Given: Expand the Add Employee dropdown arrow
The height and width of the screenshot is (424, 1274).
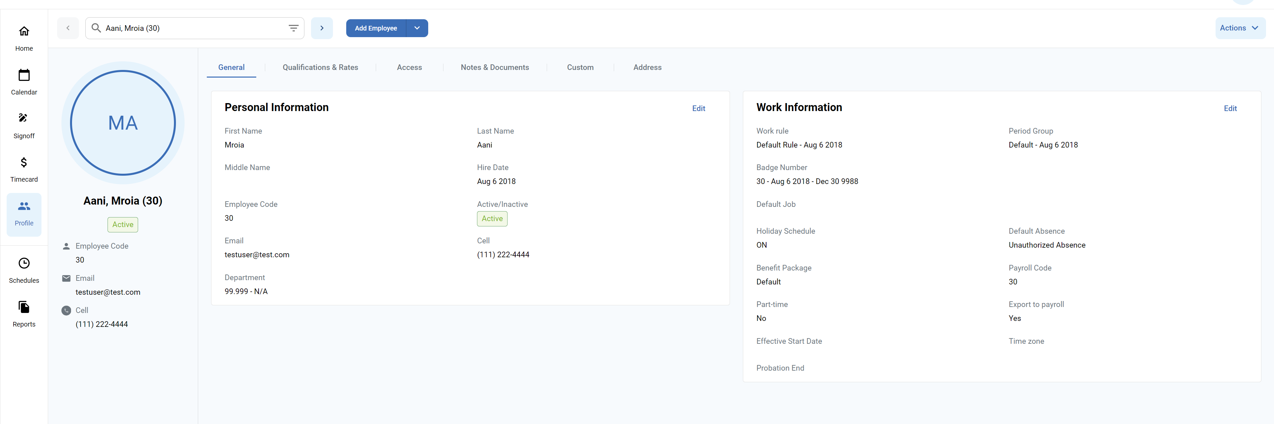Looking at the screenshot, I should click(x=417, y=28).
